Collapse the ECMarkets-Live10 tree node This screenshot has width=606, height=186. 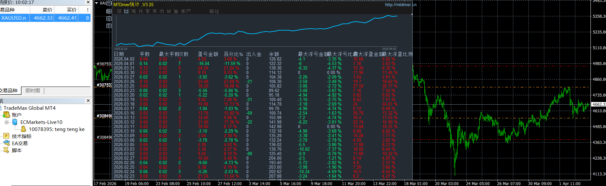click(7, 122)
